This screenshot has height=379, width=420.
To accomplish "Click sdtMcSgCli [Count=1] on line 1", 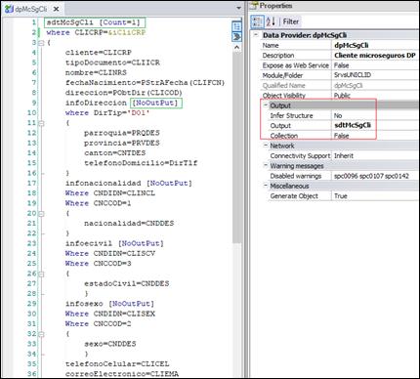I will point(93,22).
